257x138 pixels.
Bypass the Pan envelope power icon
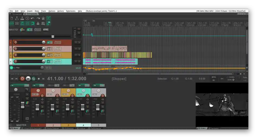(14, 68)
